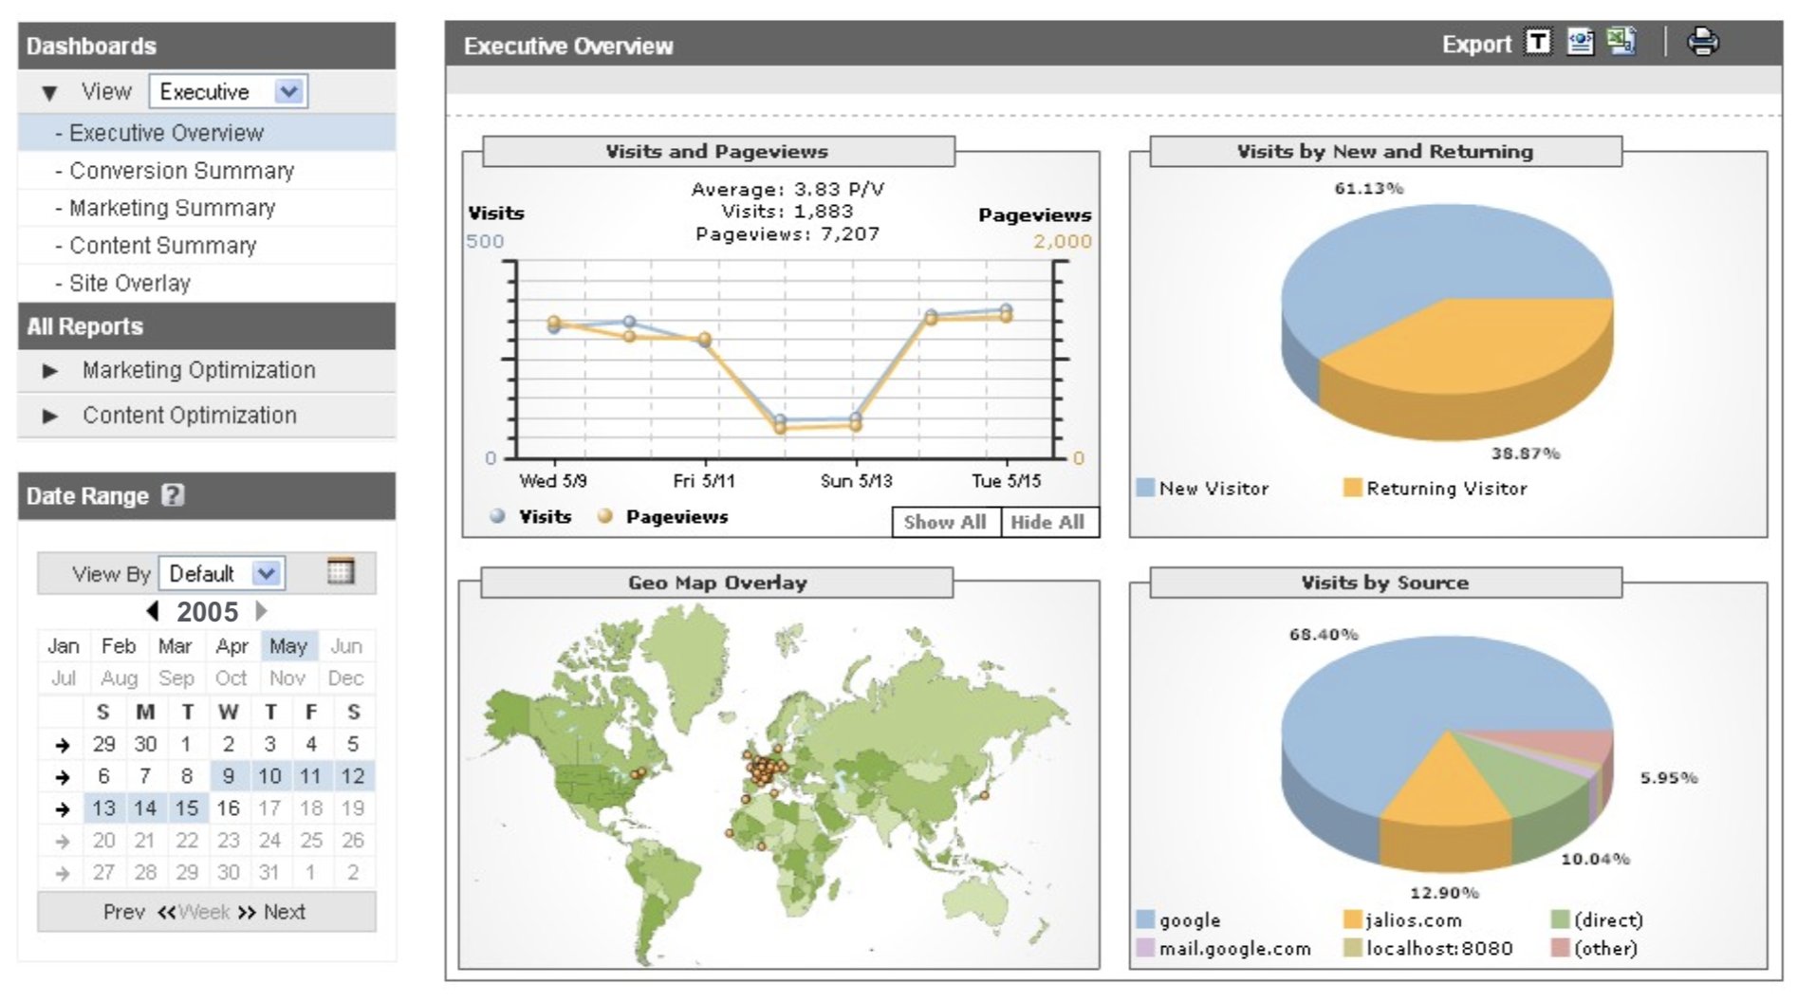Click Show All chart button
The width and height of the screenshot is (1797, 1002).
click(946, 522)
